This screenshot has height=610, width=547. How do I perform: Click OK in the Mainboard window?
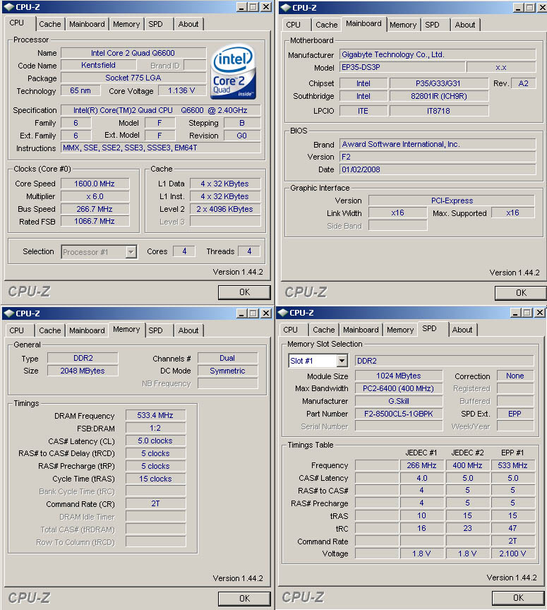pos(521,293)
